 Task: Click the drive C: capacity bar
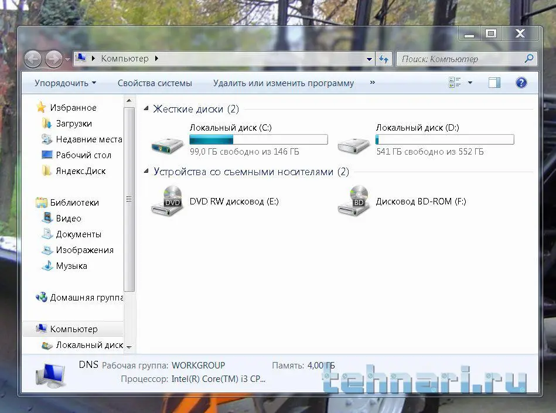[258, 139]
